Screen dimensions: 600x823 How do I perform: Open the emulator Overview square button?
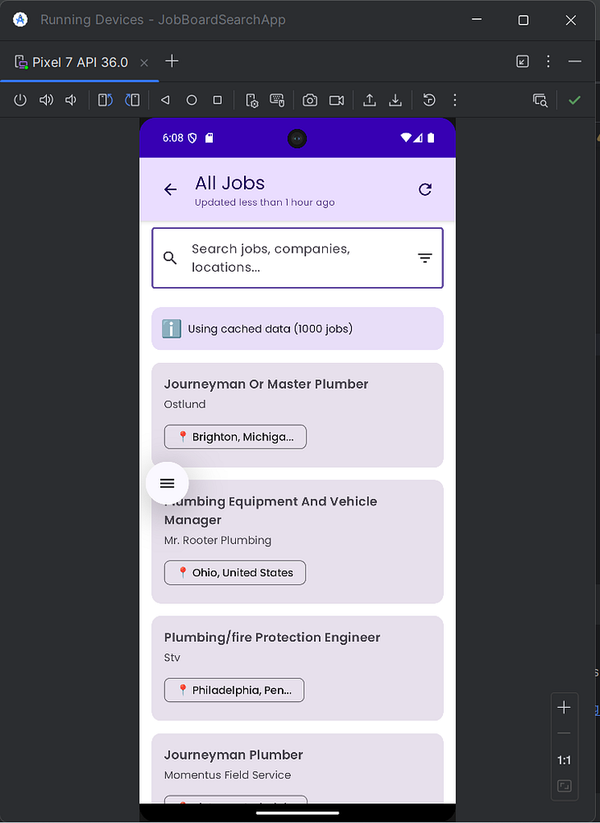point(218,100)
